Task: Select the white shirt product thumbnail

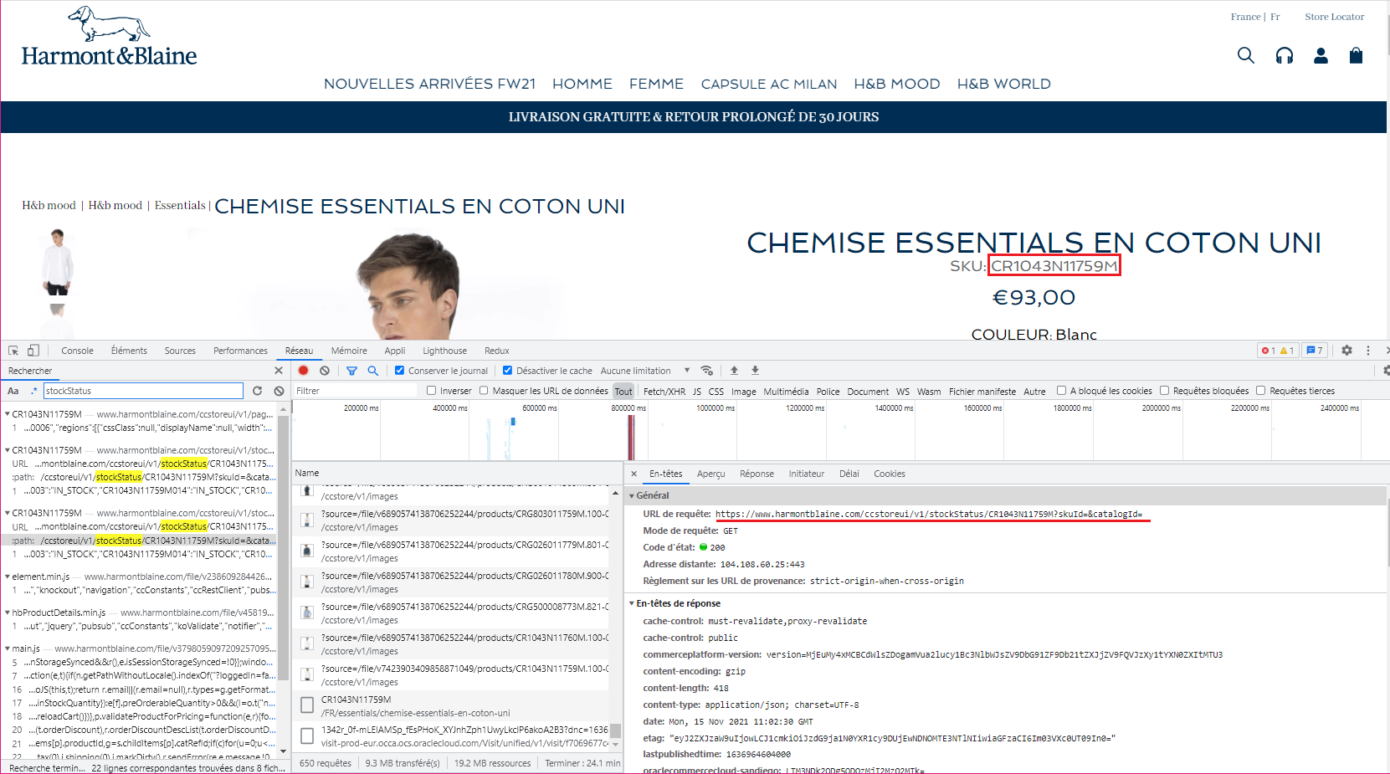Action: click(x=57, y=262)
